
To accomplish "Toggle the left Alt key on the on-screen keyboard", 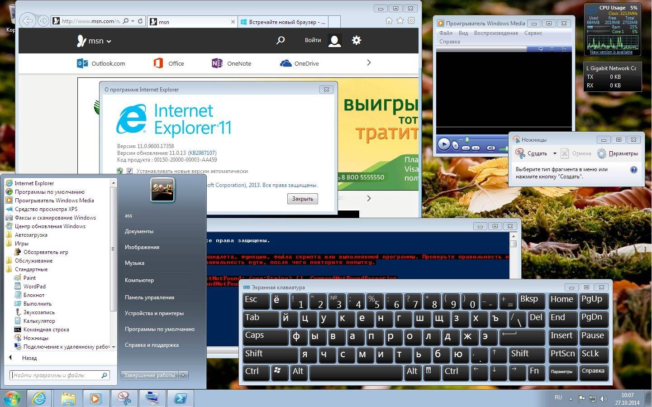I will point(298,373).
